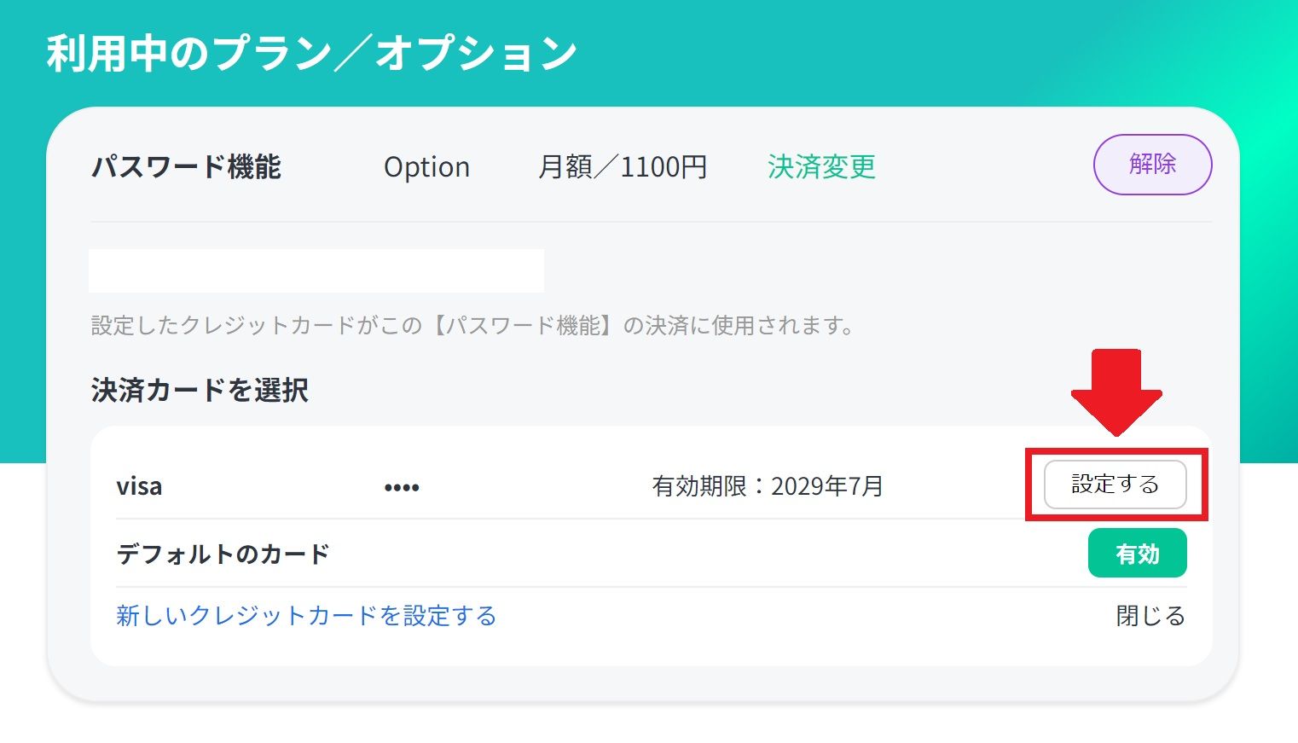Screen dimensions: 1298x743
Task: Select the visa card label
Action: pyautogui.click(x=139, y=486)
